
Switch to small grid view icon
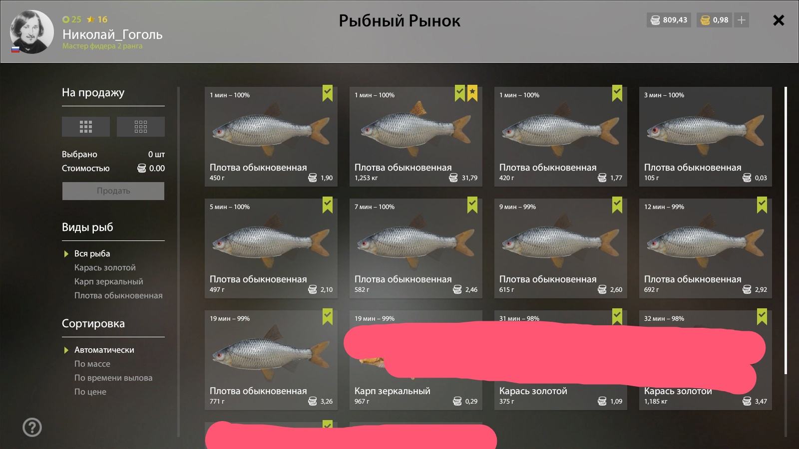tap(141, 127)
